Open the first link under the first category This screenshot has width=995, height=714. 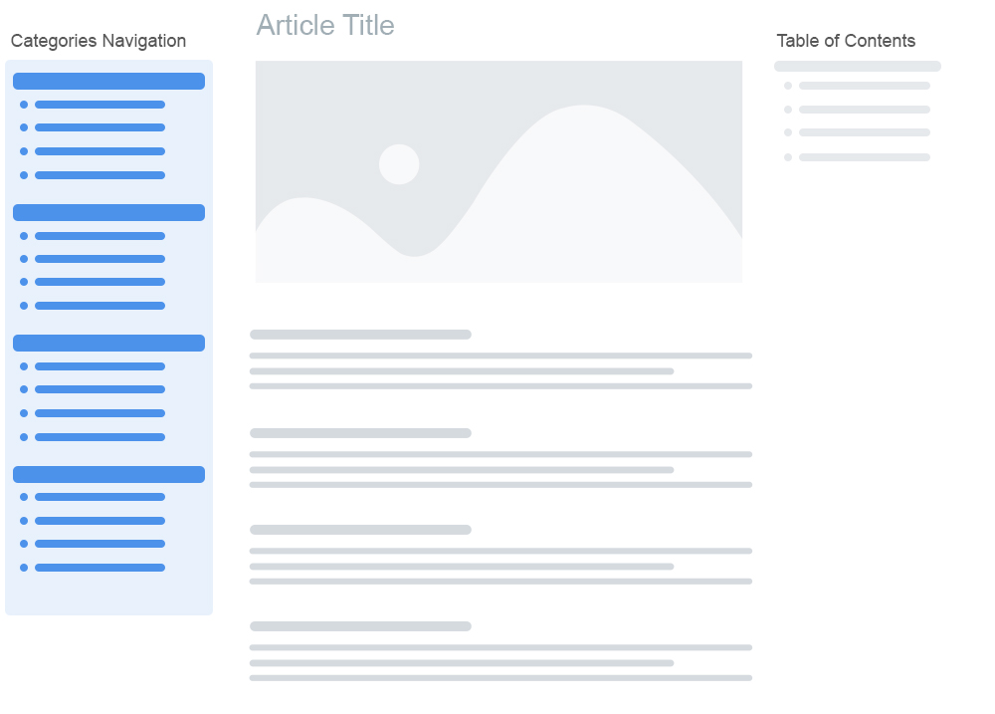click(99, 105)
